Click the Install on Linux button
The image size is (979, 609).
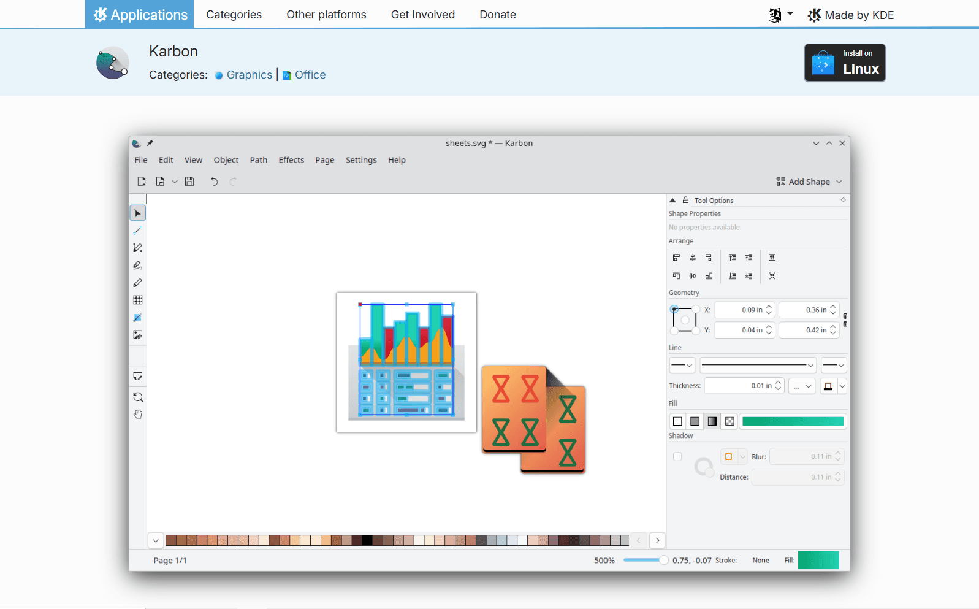click(845, 63)
